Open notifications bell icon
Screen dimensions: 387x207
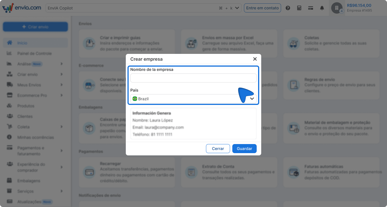tap(322, 8)
